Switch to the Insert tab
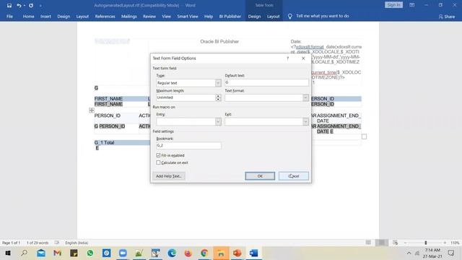The width and height of the screenshot is (462, 260). point(45,17)
